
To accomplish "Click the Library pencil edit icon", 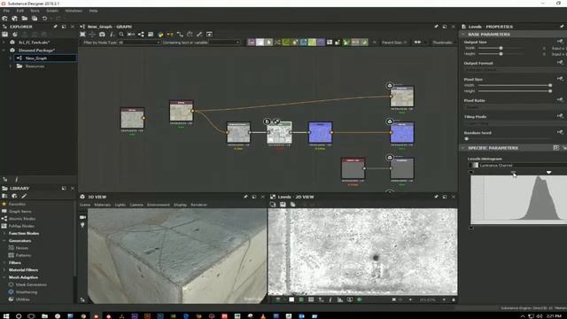I will tap(24, 196).
